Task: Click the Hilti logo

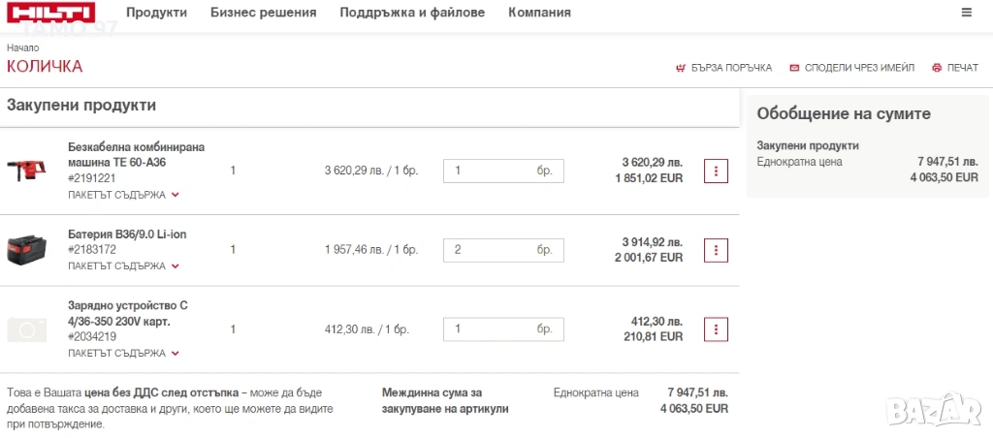Action: point(50,13)
